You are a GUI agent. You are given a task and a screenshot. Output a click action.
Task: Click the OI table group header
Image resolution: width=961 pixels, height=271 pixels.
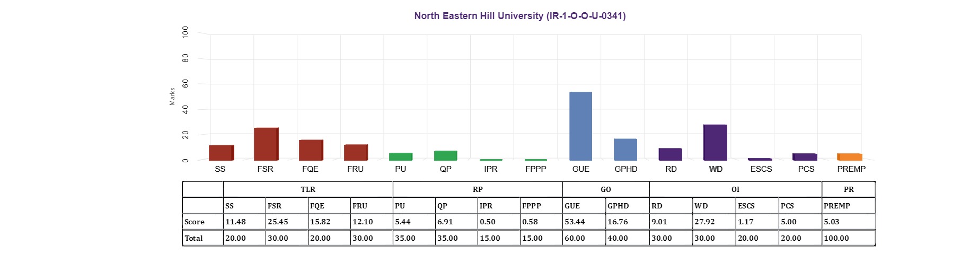click(x=735, y=189)
